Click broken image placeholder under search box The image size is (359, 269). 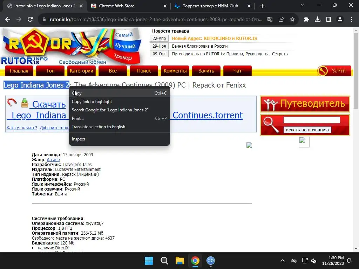click(x=304, y=142)
